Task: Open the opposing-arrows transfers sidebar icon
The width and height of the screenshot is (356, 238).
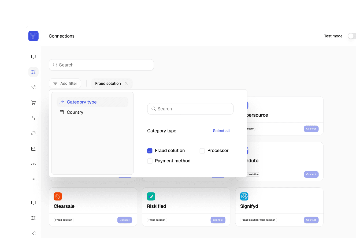Action: pos(34,118)
